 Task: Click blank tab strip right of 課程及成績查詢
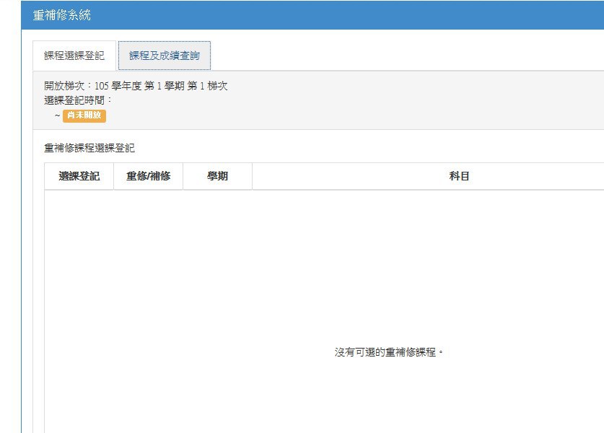(404, 56)
